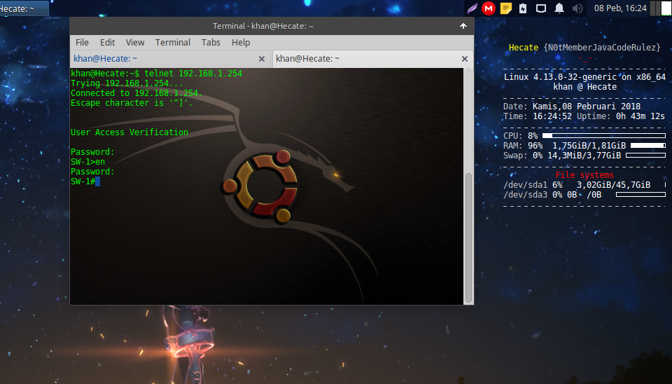Click the 'telnet 192.168.1.254' command line
This screenshot has width=672, height=384.
tap(193, 74)
